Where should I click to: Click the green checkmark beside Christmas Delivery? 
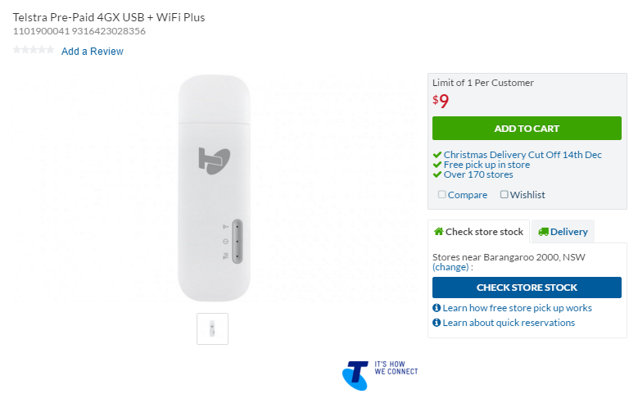tap(437, 155)
